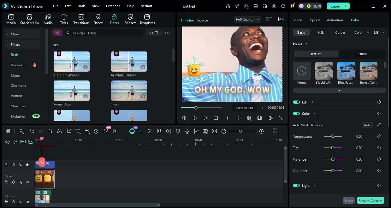The height and width of the screenshot is (208, 391).
Task: Click Save as Custom
Action: pyautogui.click(x=371, y=200)
